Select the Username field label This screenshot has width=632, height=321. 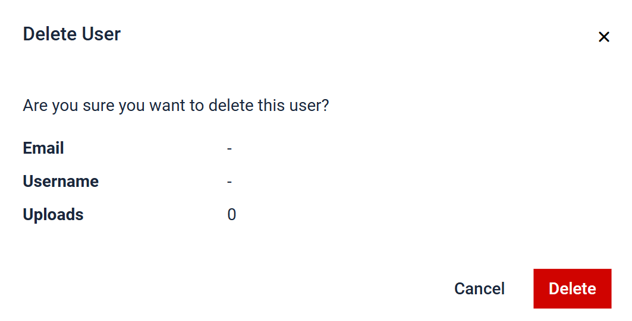61,181
